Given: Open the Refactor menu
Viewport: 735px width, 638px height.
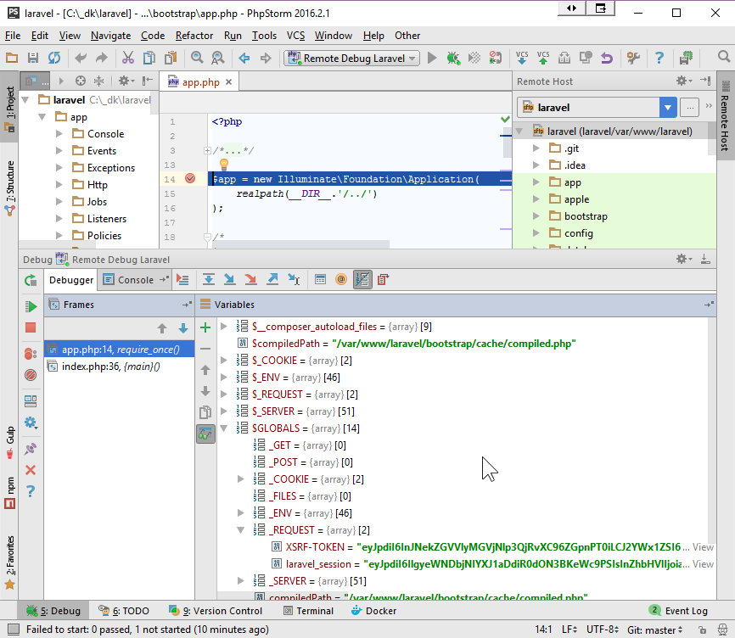Looking at the screenshot, I should coord(194,36).
